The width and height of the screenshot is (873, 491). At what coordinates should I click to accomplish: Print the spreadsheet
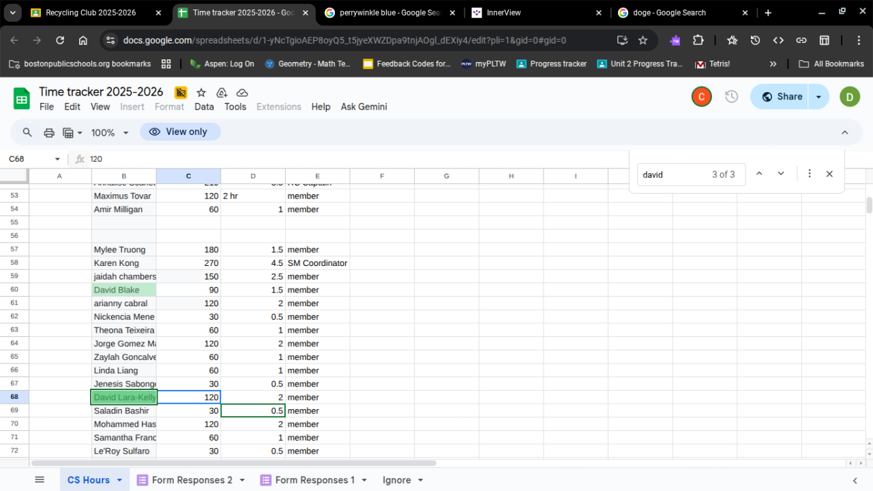[49, 132]
